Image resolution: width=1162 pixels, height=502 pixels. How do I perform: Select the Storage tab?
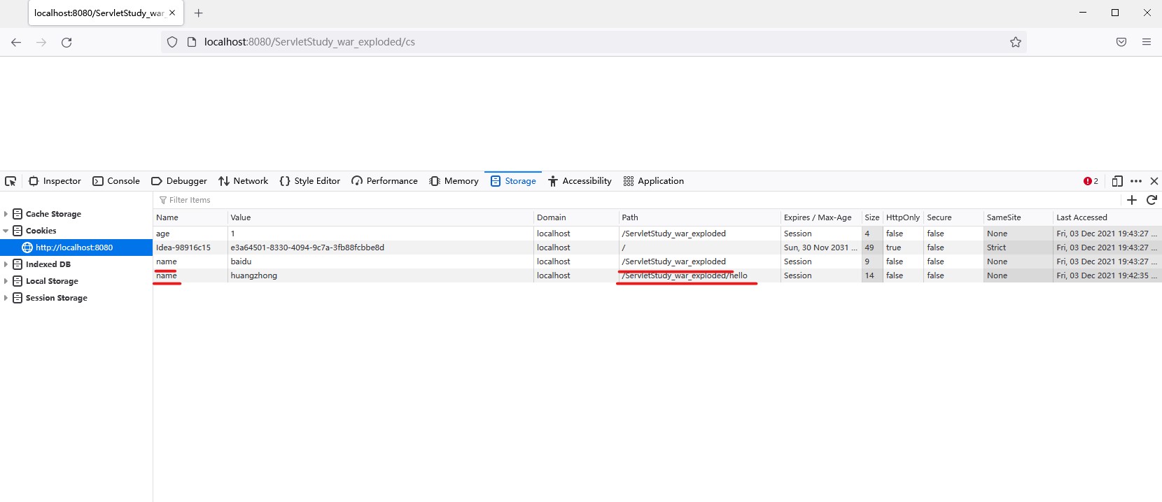coord(513,181)
